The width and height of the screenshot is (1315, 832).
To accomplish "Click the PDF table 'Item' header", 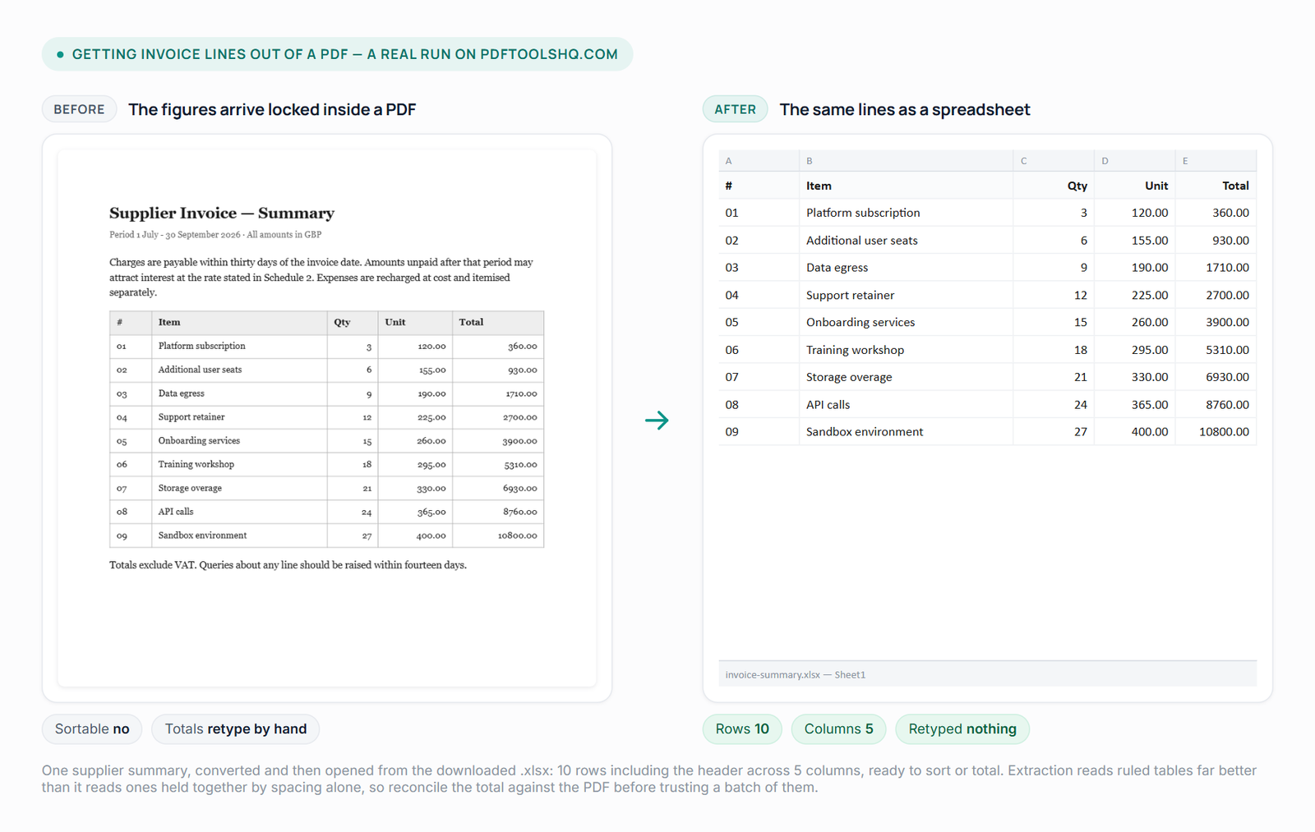I will [x=239, y=322].
